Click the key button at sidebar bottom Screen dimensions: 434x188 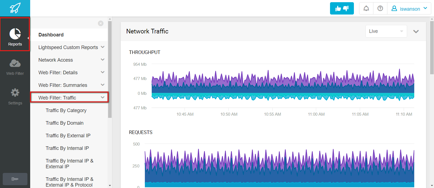click(15, 179)
